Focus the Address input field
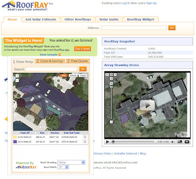Screen dimensions: 196x179 point(134,28)
